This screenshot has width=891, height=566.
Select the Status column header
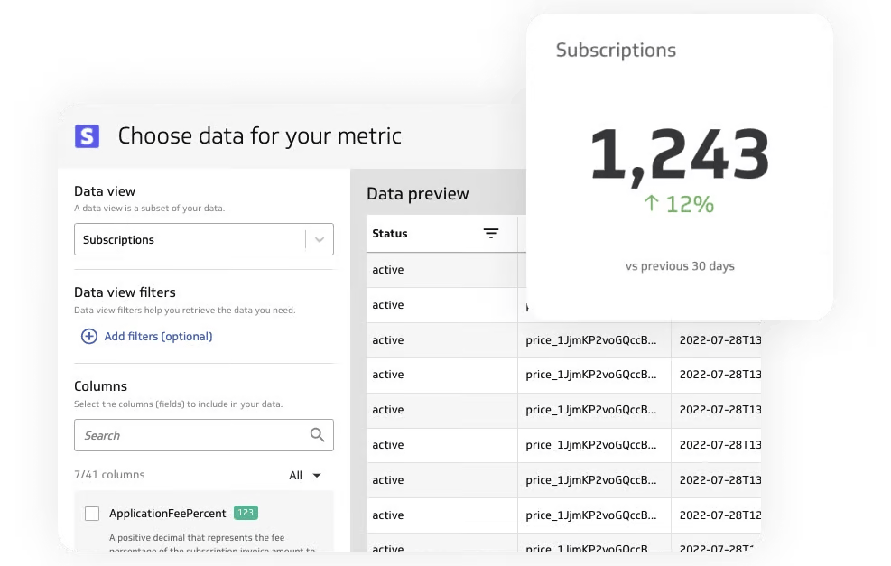(x=389, y=233)
